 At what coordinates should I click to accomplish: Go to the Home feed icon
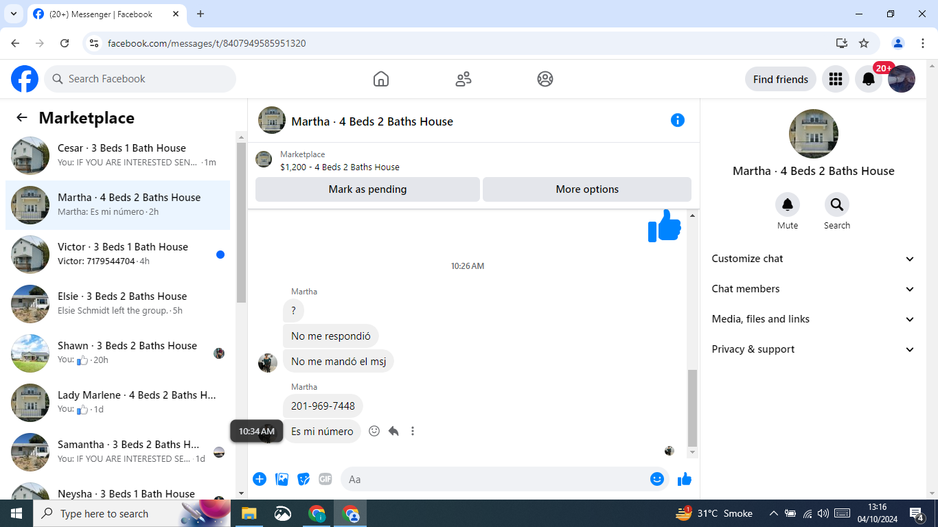(x=381, y=79)
